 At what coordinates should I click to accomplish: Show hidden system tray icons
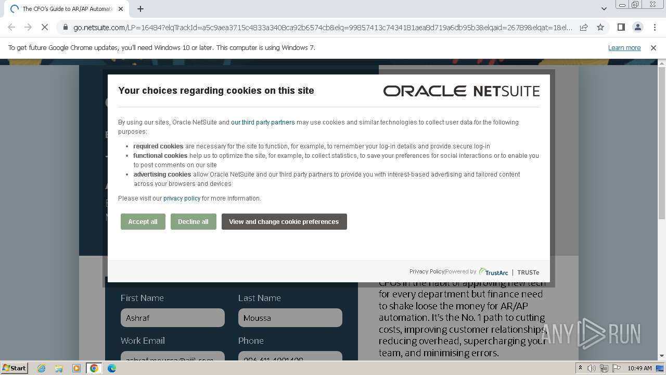coord(581,368)
